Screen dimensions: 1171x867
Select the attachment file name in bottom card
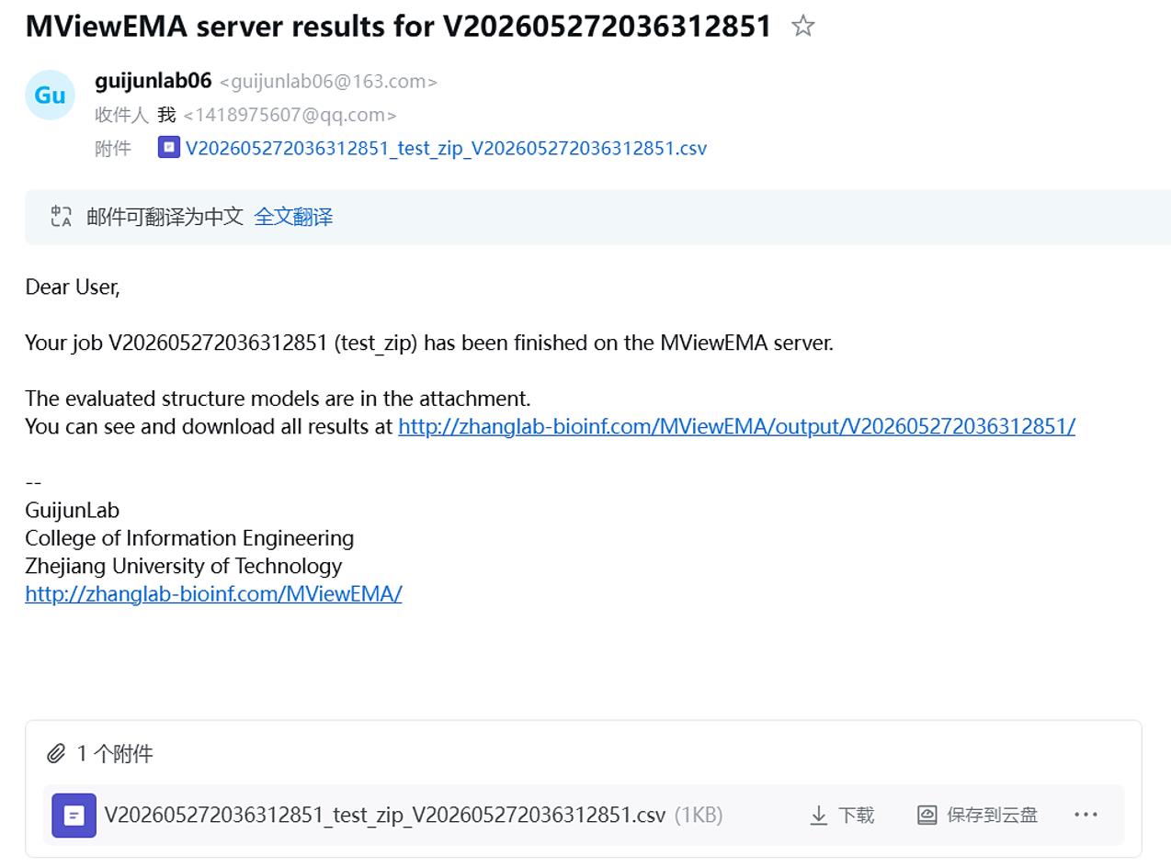[x=384, y=815]
